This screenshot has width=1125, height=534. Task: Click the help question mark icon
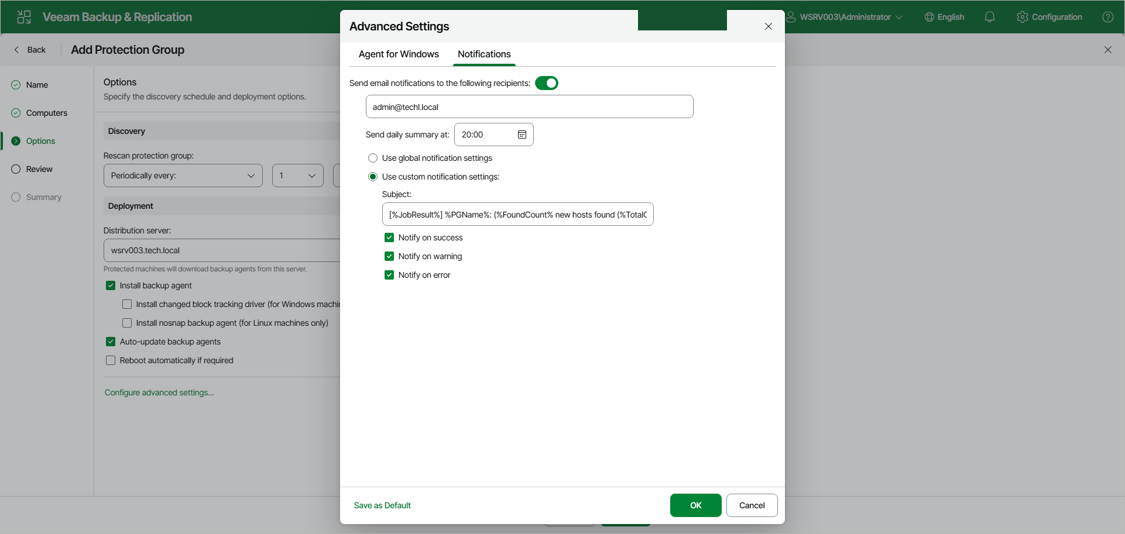1108,17
